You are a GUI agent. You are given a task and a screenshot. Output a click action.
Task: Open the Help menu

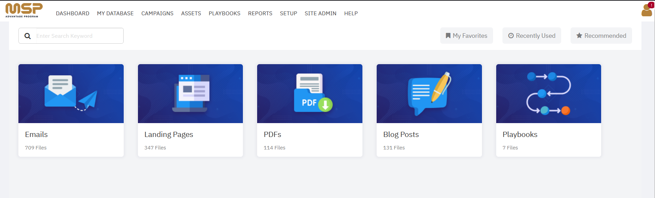[x=351, y=14]
